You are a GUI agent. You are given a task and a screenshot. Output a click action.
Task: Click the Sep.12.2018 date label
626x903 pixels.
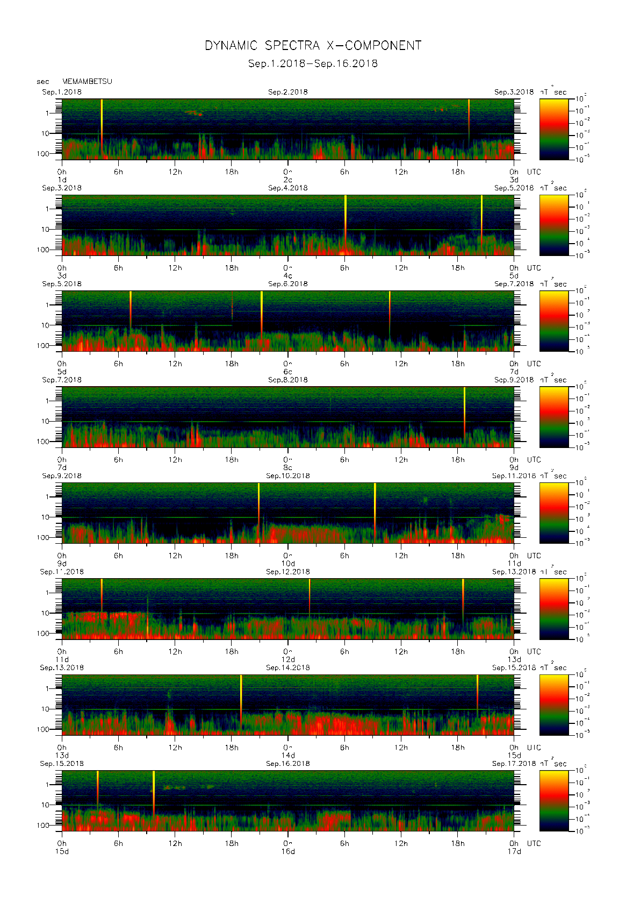[x=288, y=572]
